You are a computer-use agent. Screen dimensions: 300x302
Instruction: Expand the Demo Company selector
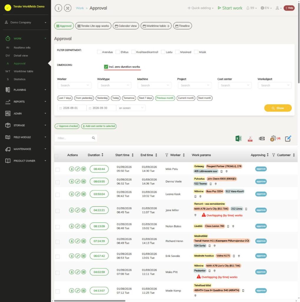tap(26, 22)
